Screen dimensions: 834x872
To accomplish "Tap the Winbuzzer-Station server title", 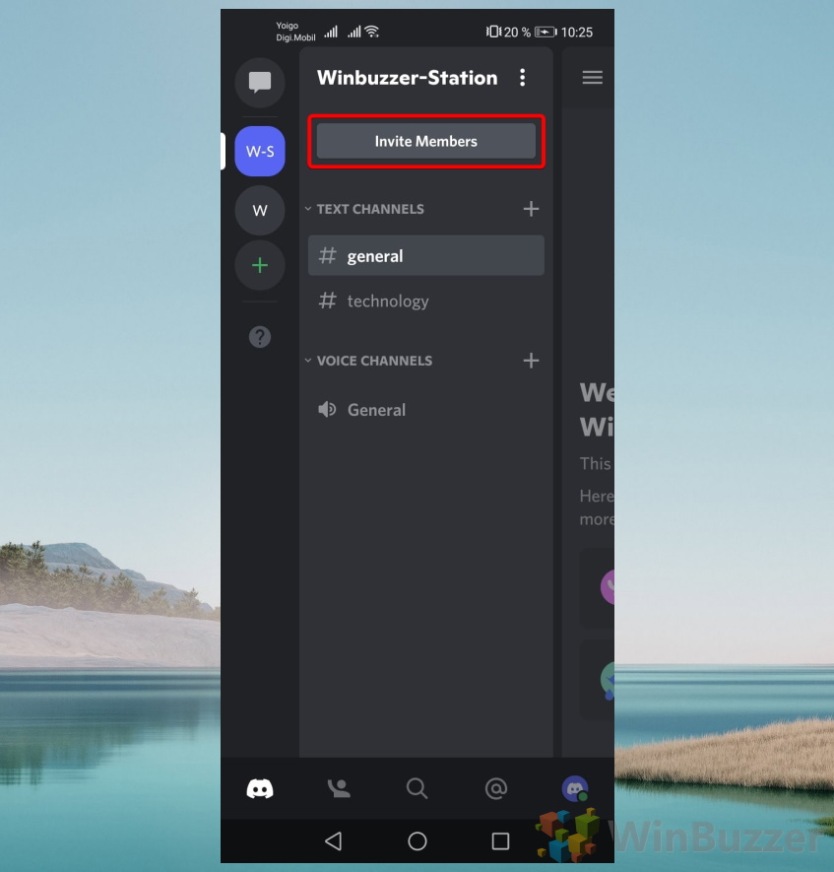I will (x=407, y=77).
